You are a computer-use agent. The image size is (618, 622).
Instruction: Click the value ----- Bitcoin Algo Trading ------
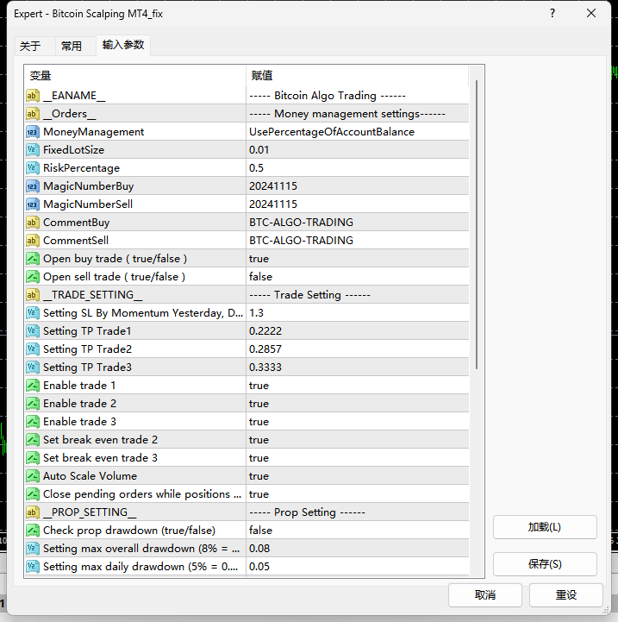pos(328,96)
